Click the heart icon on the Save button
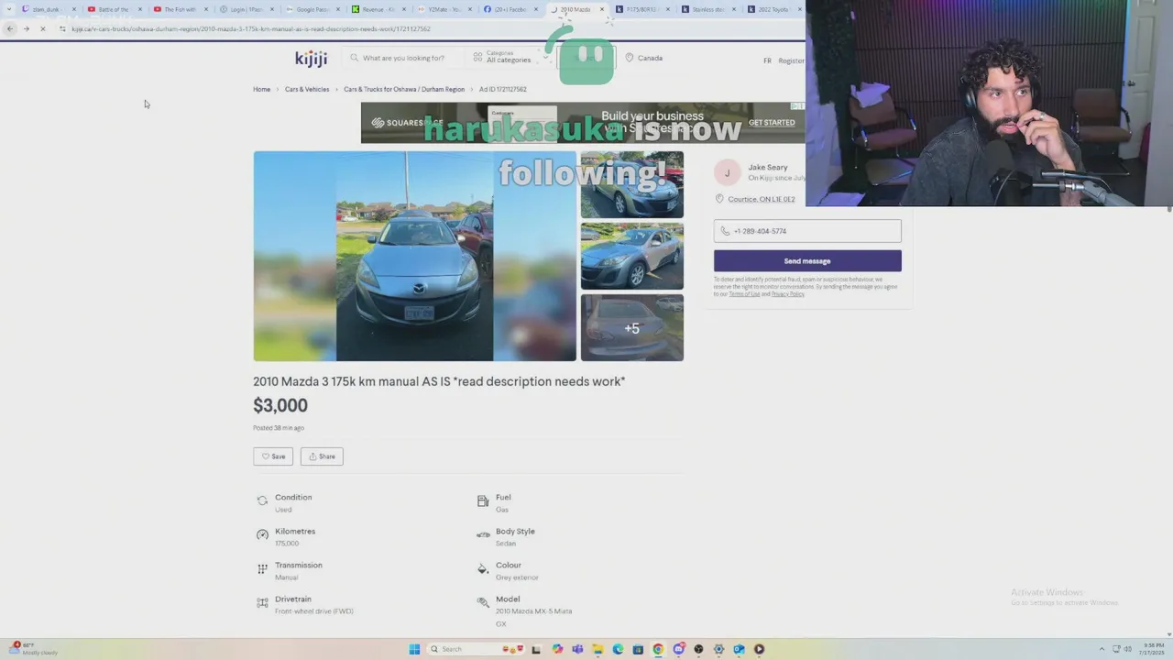 point(266,456)
